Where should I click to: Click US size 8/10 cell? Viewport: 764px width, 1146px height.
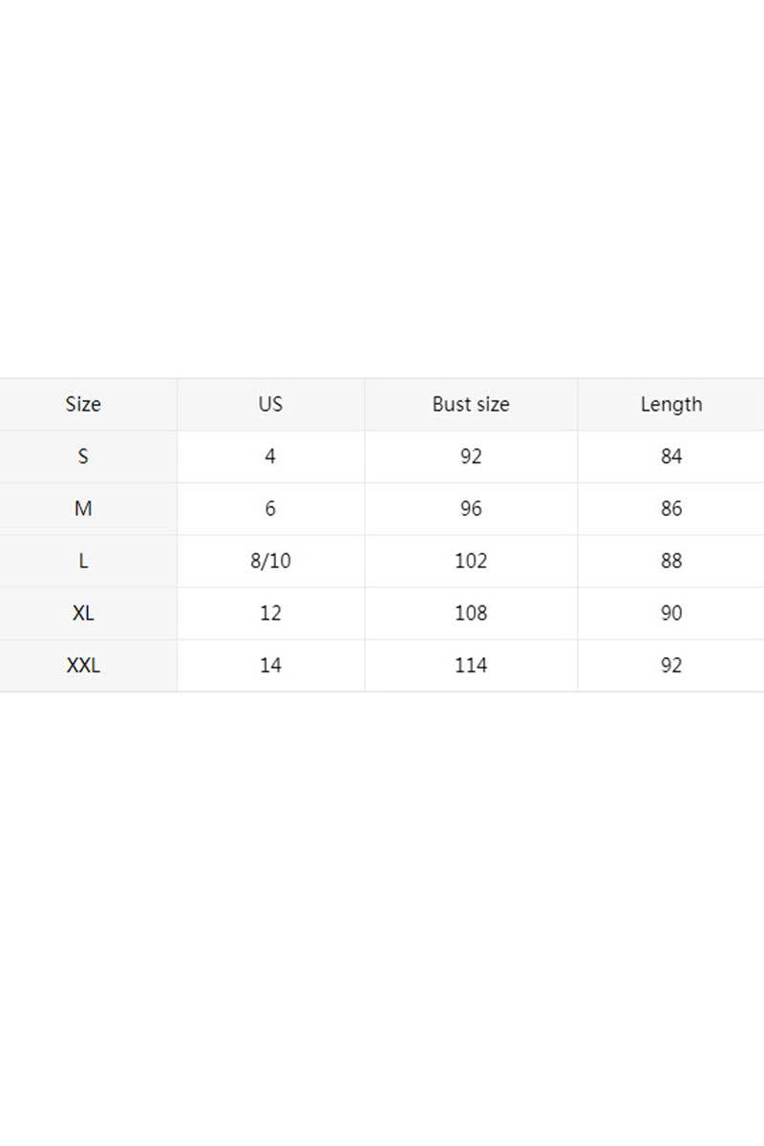point(270,562)
